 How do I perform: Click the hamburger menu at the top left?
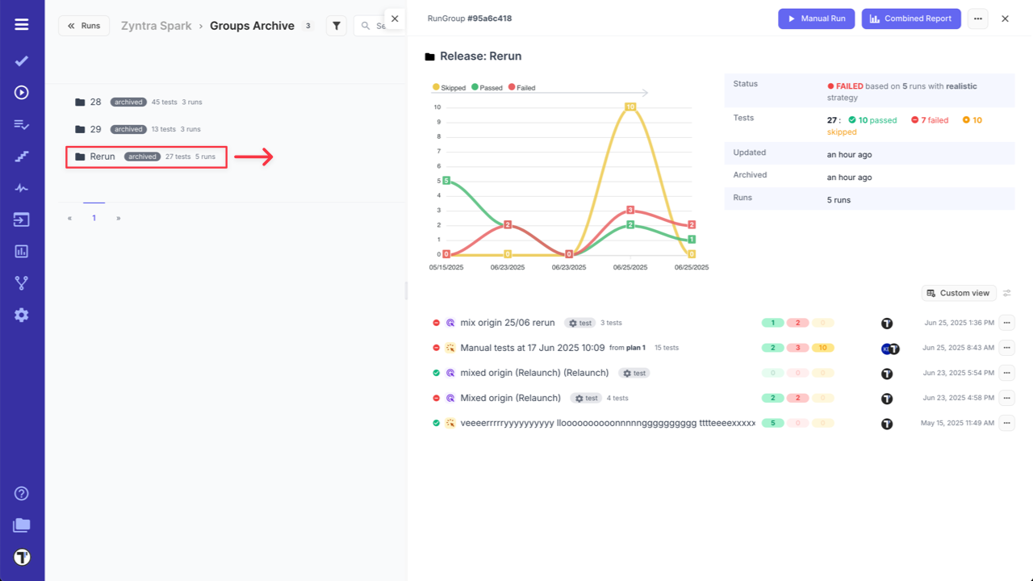point(21,23)
